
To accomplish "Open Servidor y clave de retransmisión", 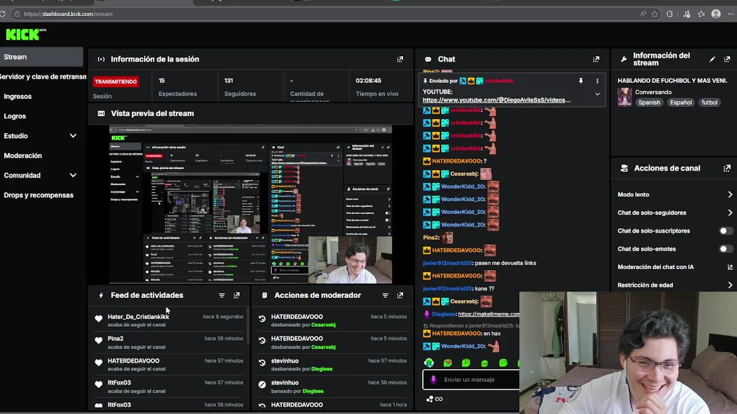I will point(43,76).
